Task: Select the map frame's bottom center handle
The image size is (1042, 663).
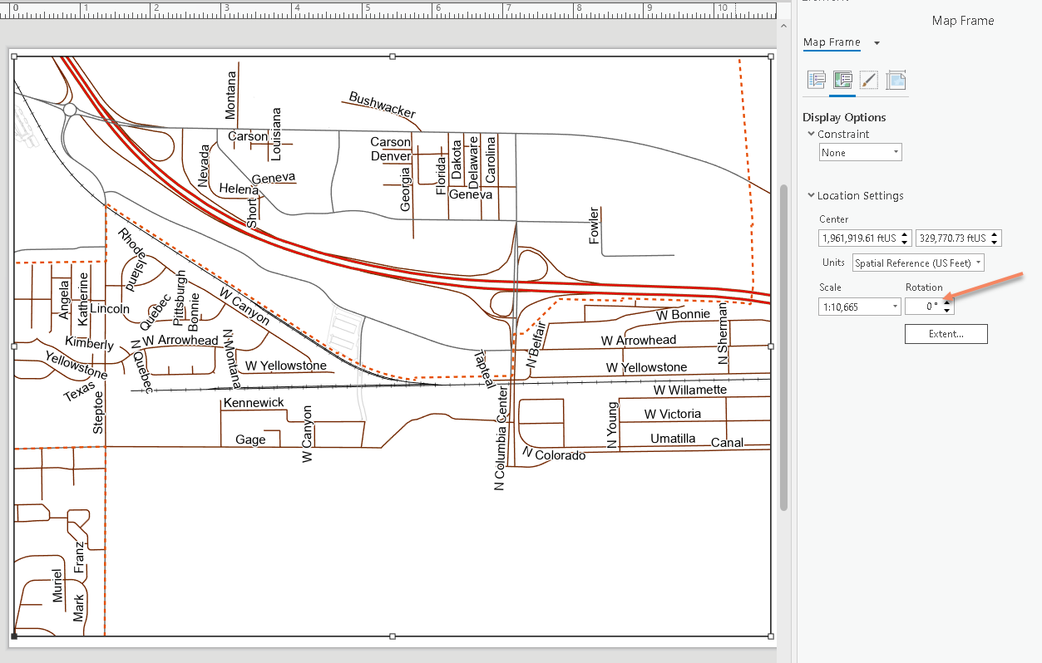Action: coord(391,638)
